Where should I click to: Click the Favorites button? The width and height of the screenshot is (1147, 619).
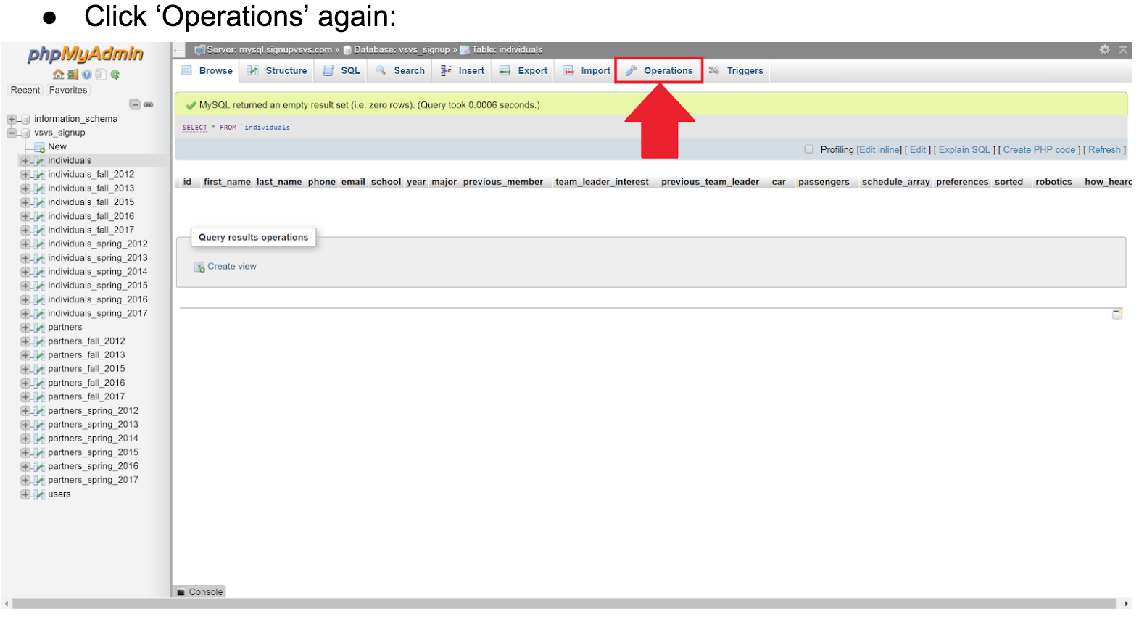[x=68, y=91]
